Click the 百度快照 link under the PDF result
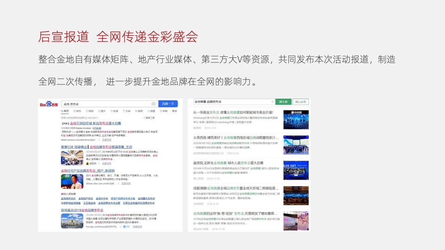 [107, 140]
